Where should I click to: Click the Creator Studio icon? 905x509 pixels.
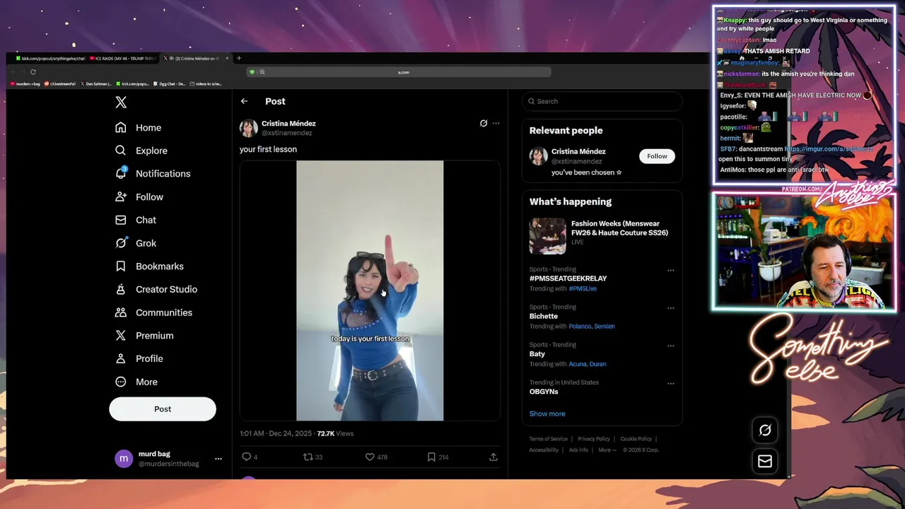[121, 289]
